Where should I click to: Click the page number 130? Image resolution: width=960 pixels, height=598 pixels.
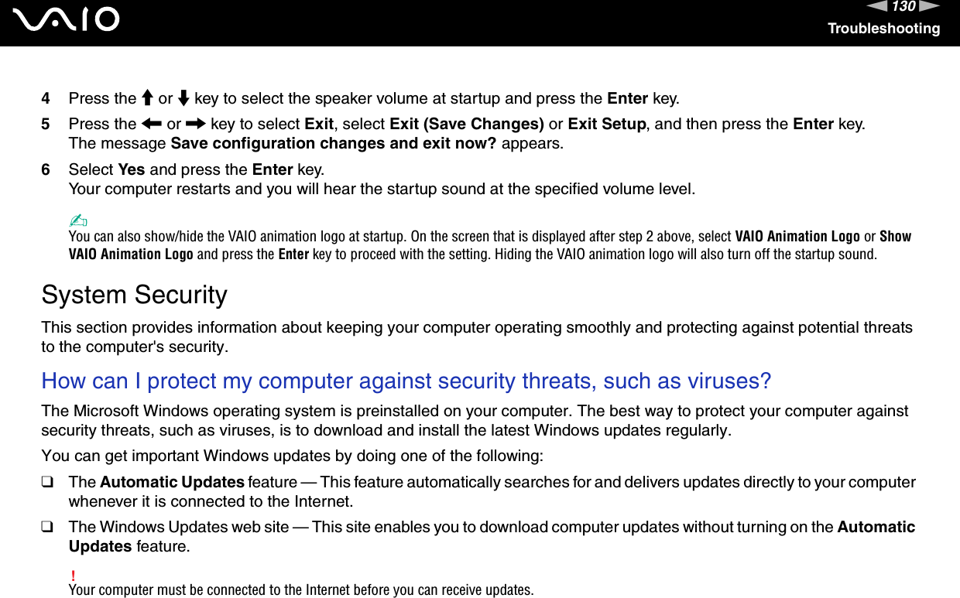coord(904,7)
